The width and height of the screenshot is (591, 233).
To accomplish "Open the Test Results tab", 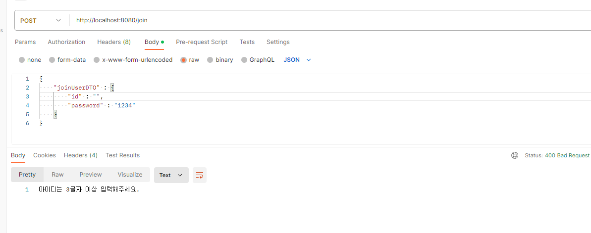I will tap(122, 155).
